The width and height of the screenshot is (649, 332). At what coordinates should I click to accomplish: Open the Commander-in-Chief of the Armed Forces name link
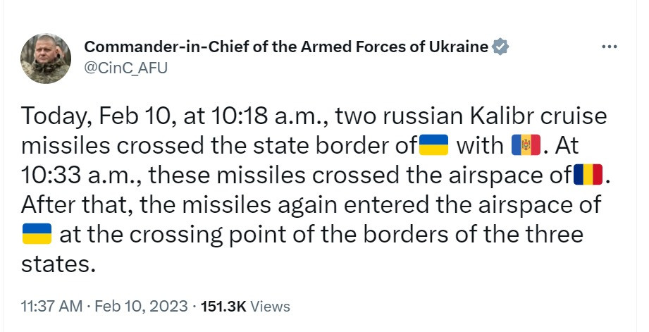point(286,47)
